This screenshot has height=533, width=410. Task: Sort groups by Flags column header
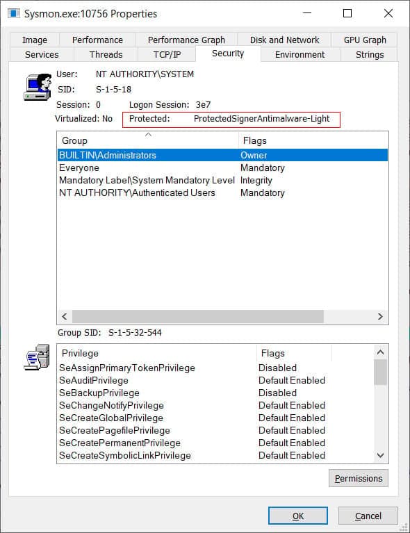[313, 140]
